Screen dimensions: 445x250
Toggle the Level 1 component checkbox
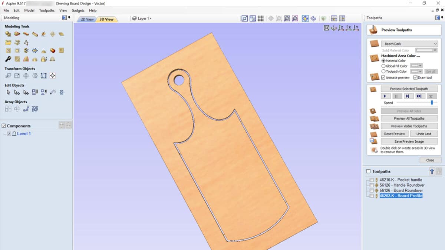pyautogui.click(x=9, y=134)
